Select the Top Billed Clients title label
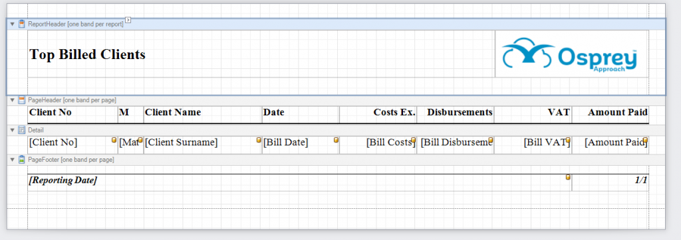 point(261,54)
